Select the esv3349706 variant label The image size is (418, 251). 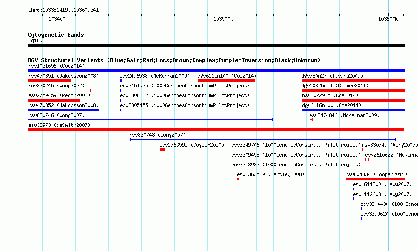(296, 145)
